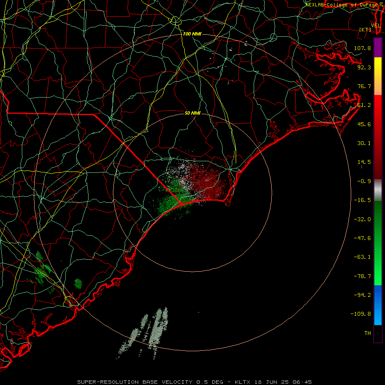This screenshot has width=385, height=385.
Task: Click the TH legend label
Action: (367, 333)
